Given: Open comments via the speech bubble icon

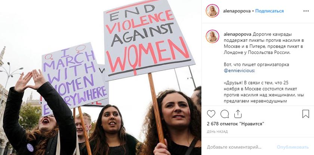Looking at the screenshot, I should pos(225,114).
